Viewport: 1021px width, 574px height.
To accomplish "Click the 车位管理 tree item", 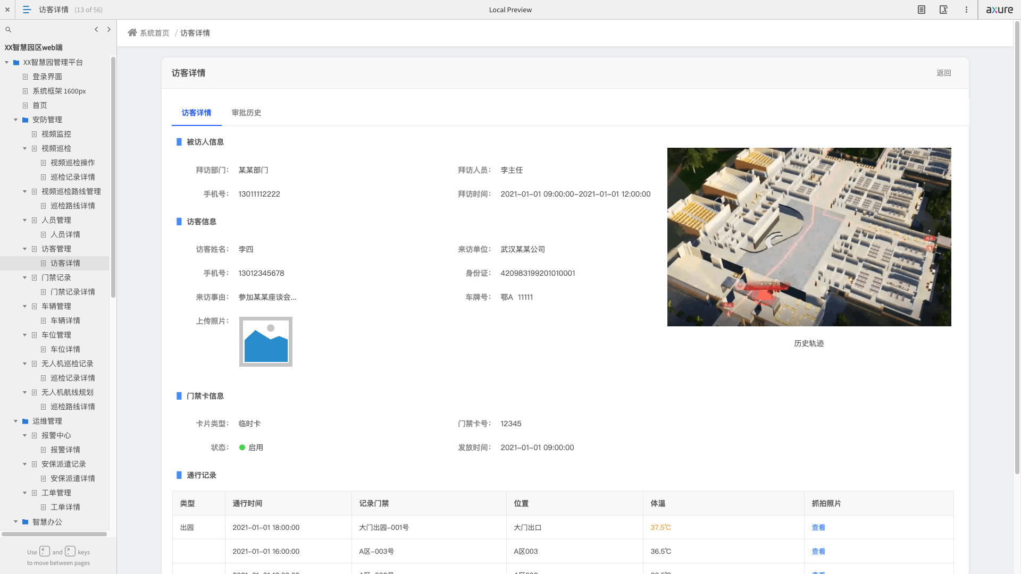I will tap(56, 335).
